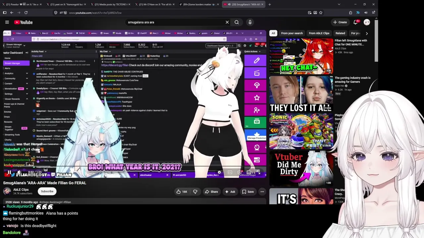The width and height of the screenshot is (424, 238).
Task: Clear the YouTube search box text
Action: [x=227, y=22]
